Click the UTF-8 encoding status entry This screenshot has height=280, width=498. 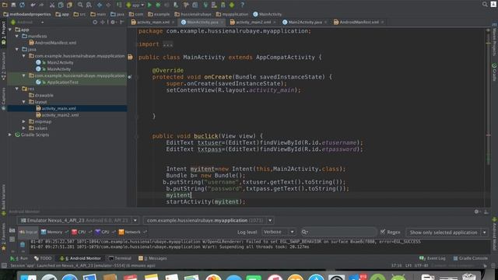[x=421, y=266]
